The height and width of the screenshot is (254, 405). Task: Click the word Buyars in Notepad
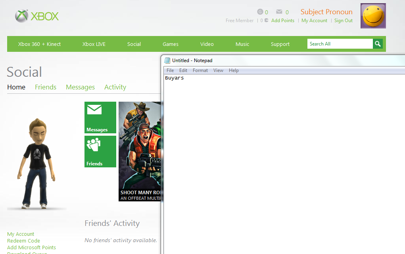click(175, 78)
